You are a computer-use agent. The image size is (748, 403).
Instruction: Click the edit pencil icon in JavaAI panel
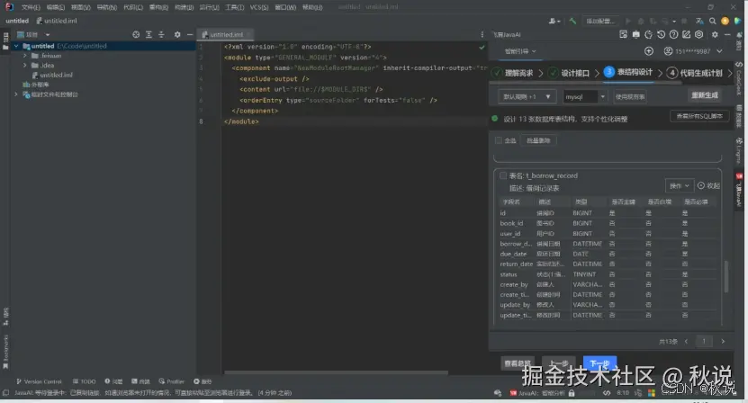[x=687, y=34]
